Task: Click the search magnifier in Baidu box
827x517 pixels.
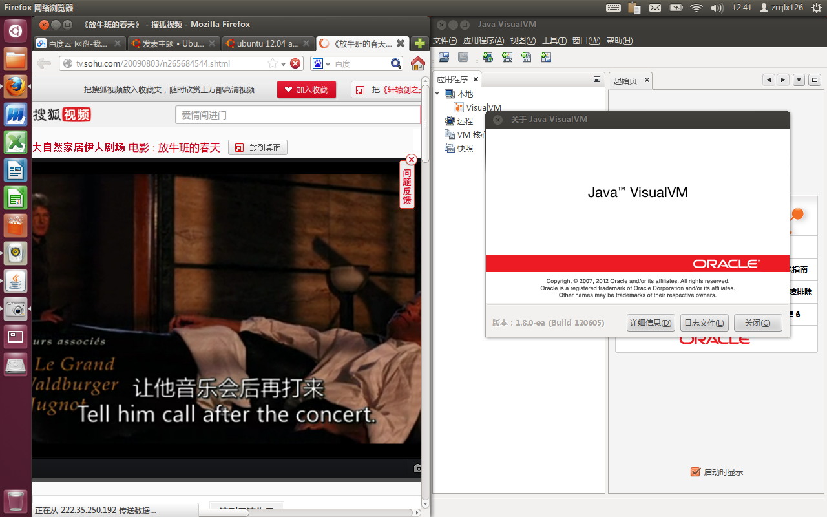Action: [396, 63]
